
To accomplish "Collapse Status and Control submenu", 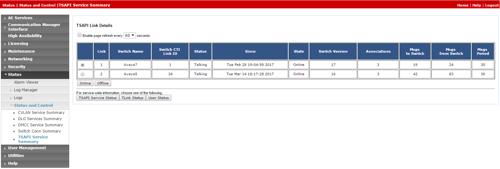I will click(x=33, y=106).
